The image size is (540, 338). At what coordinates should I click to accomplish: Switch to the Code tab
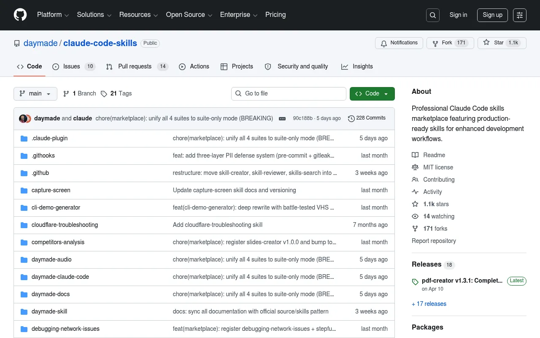tap(30, 66)
